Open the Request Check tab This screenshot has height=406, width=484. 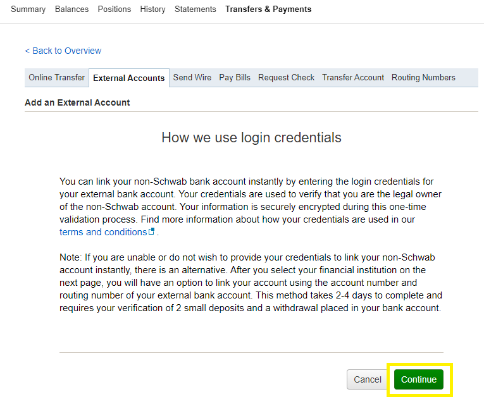(286, 77)
